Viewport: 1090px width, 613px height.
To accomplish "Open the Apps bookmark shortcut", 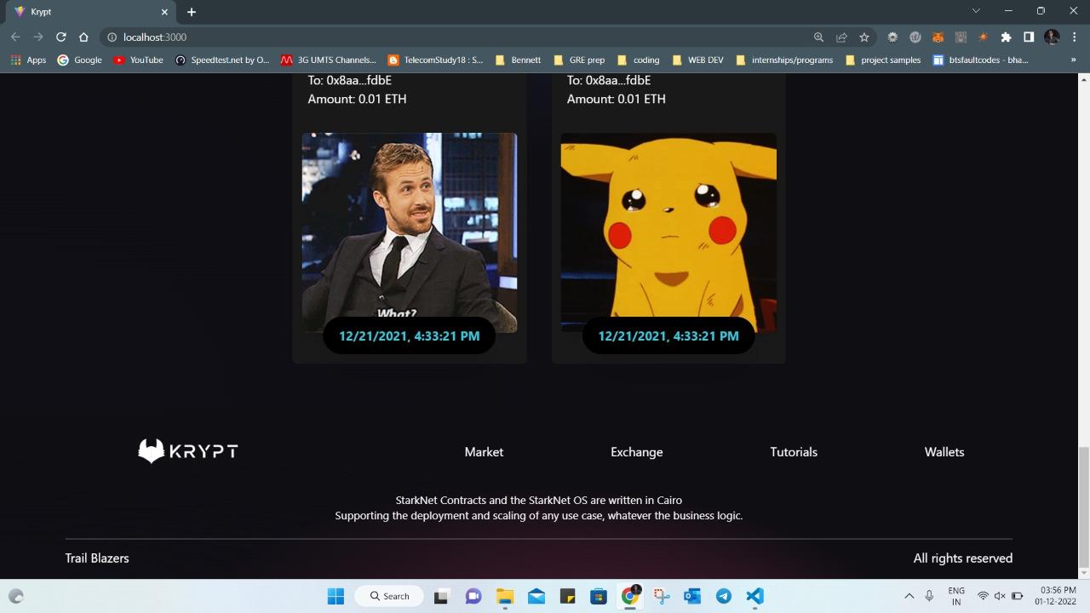I will click(x=28, y=60).
